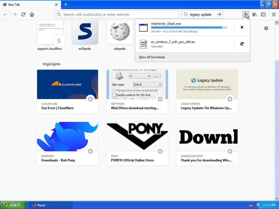The image size is (279, 209).
Task: Click history clock on WinCDEmu card
Action: 160,99
